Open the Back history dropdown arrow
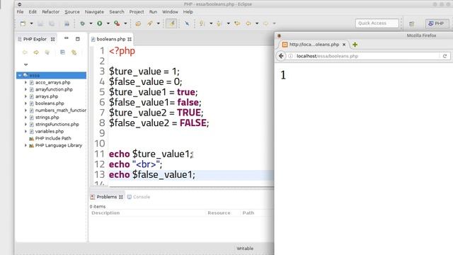This screenshot has height=255, width=453. pos(256,23)
